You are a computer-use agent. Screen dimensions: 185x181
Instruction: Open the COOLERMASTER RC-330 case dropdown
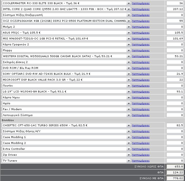tap(128, 3)
